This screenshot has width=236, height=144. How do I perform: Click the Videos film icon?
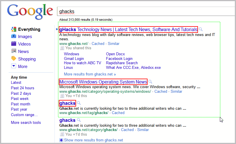[14, 44]
